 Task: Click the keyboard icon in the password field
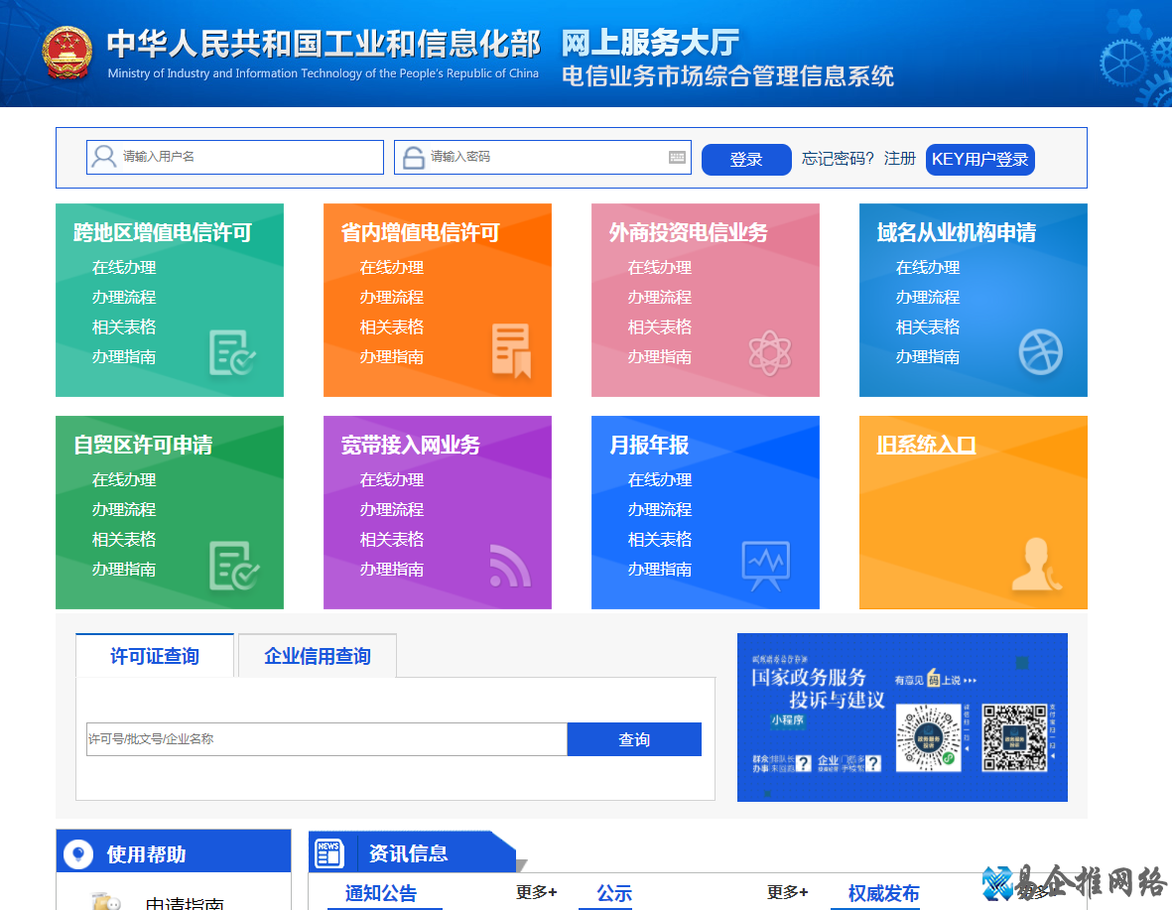click(x=676, y=158)
